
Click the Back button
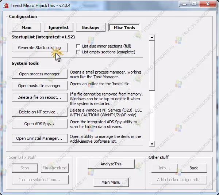(193, 168)
